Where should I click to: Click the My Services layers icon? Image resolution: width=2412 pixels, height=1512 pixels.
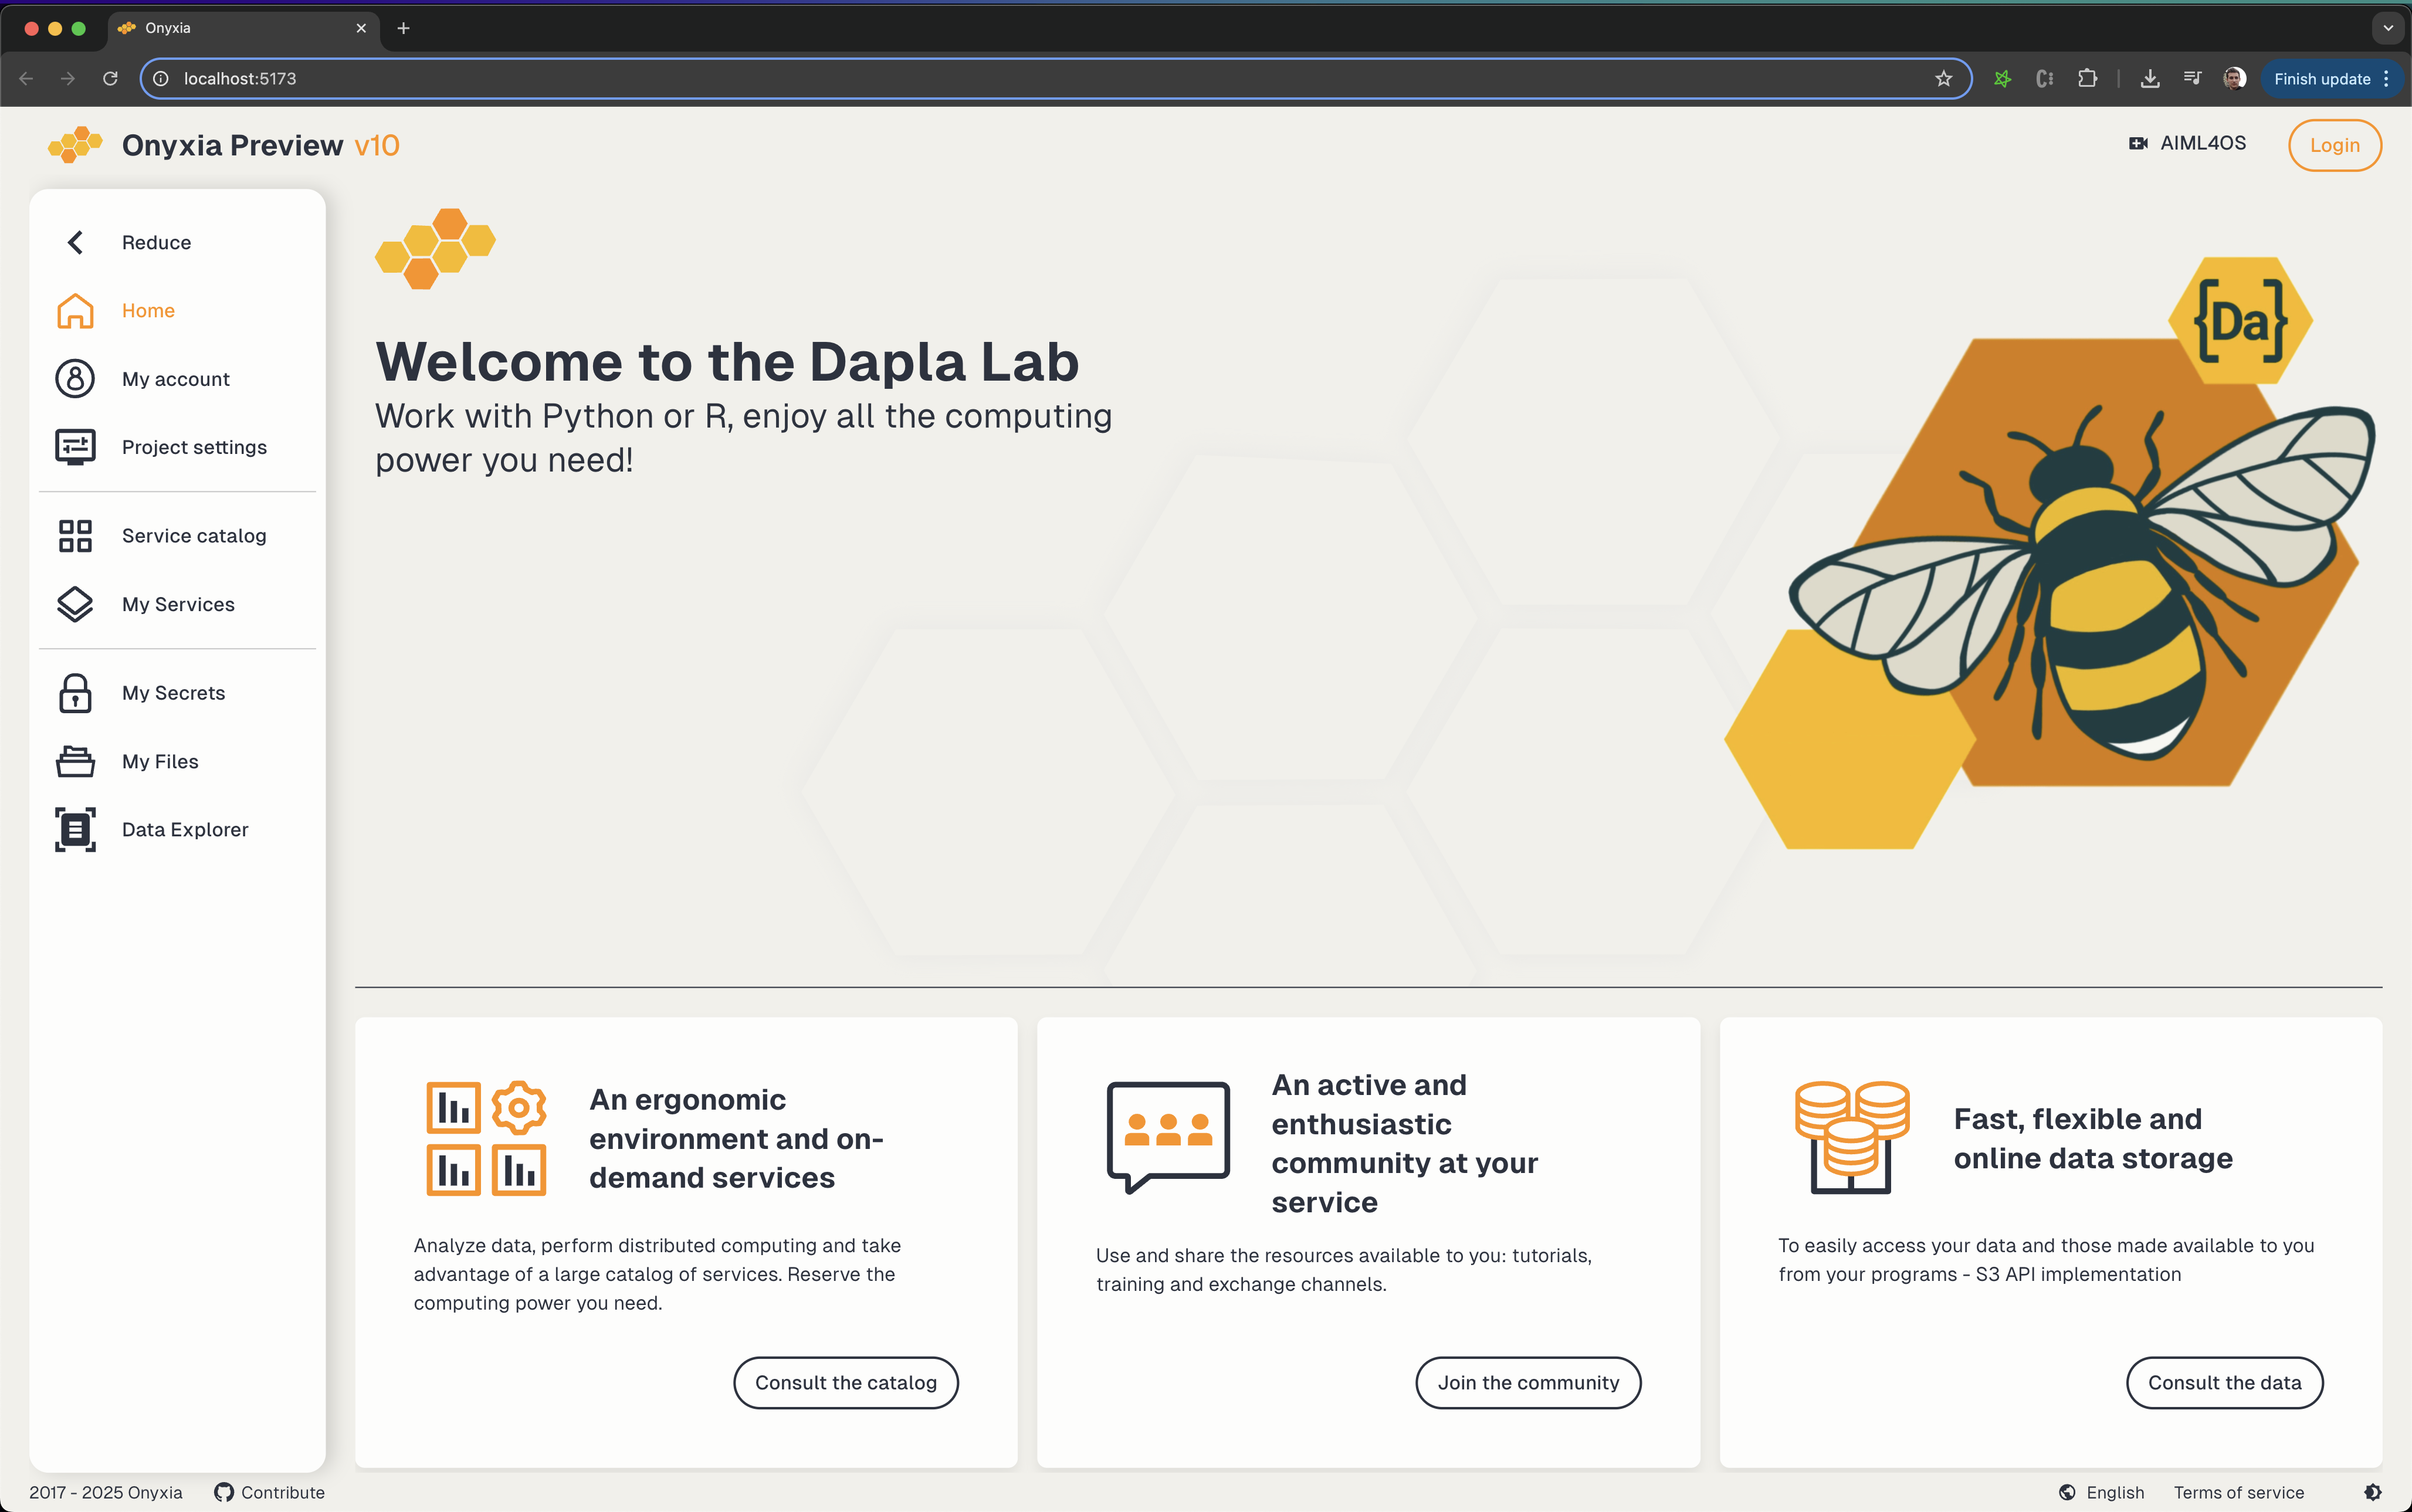pyautogui.click(x=75, y=604)
